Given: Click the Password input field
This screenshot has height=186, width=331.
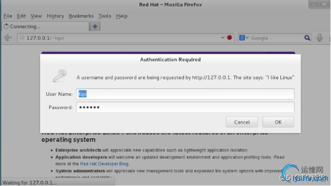Looking at the screenshot, I should coord(185,107).
